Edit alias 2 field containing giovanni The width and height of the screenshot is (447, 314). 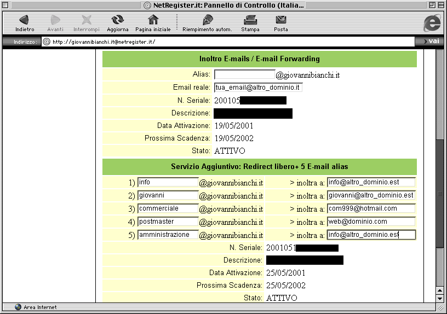(x=168, y=195)
